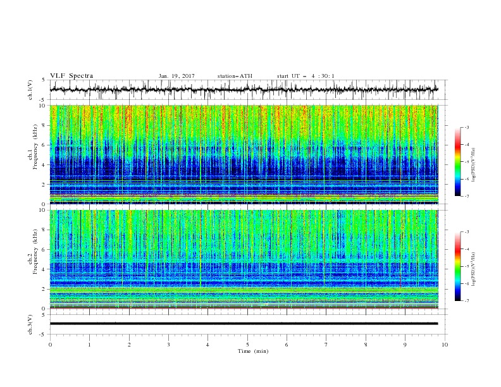The image size is (501, 387).
Task: Click the '-3' tick on ch.1 colorbar
Action: (466, 127)
